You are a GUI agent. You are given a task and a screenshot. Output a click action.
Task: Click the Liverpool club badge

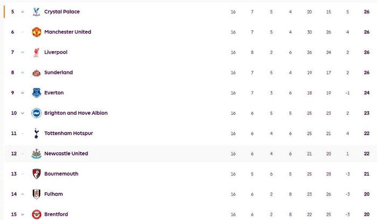pyautogui.click(x=36, y=53)
